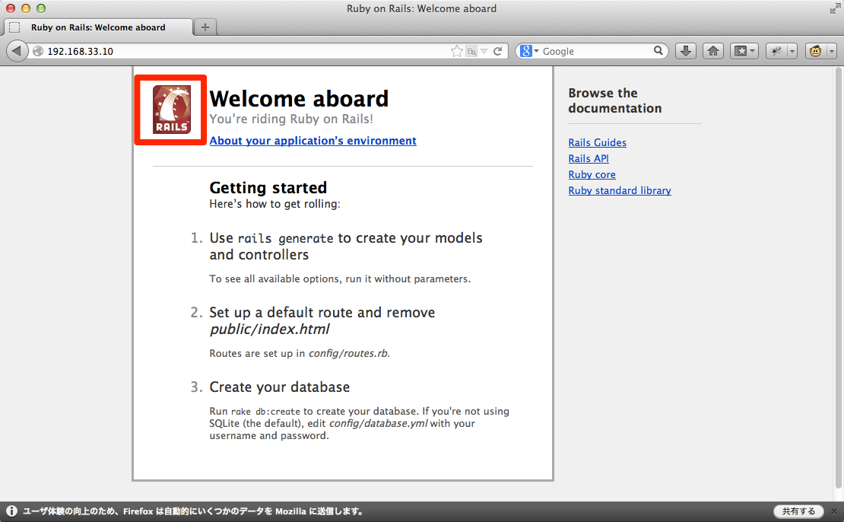Click the search magnifier icon
The height and width of the screenshot is (522, 844).
[658, 51]
